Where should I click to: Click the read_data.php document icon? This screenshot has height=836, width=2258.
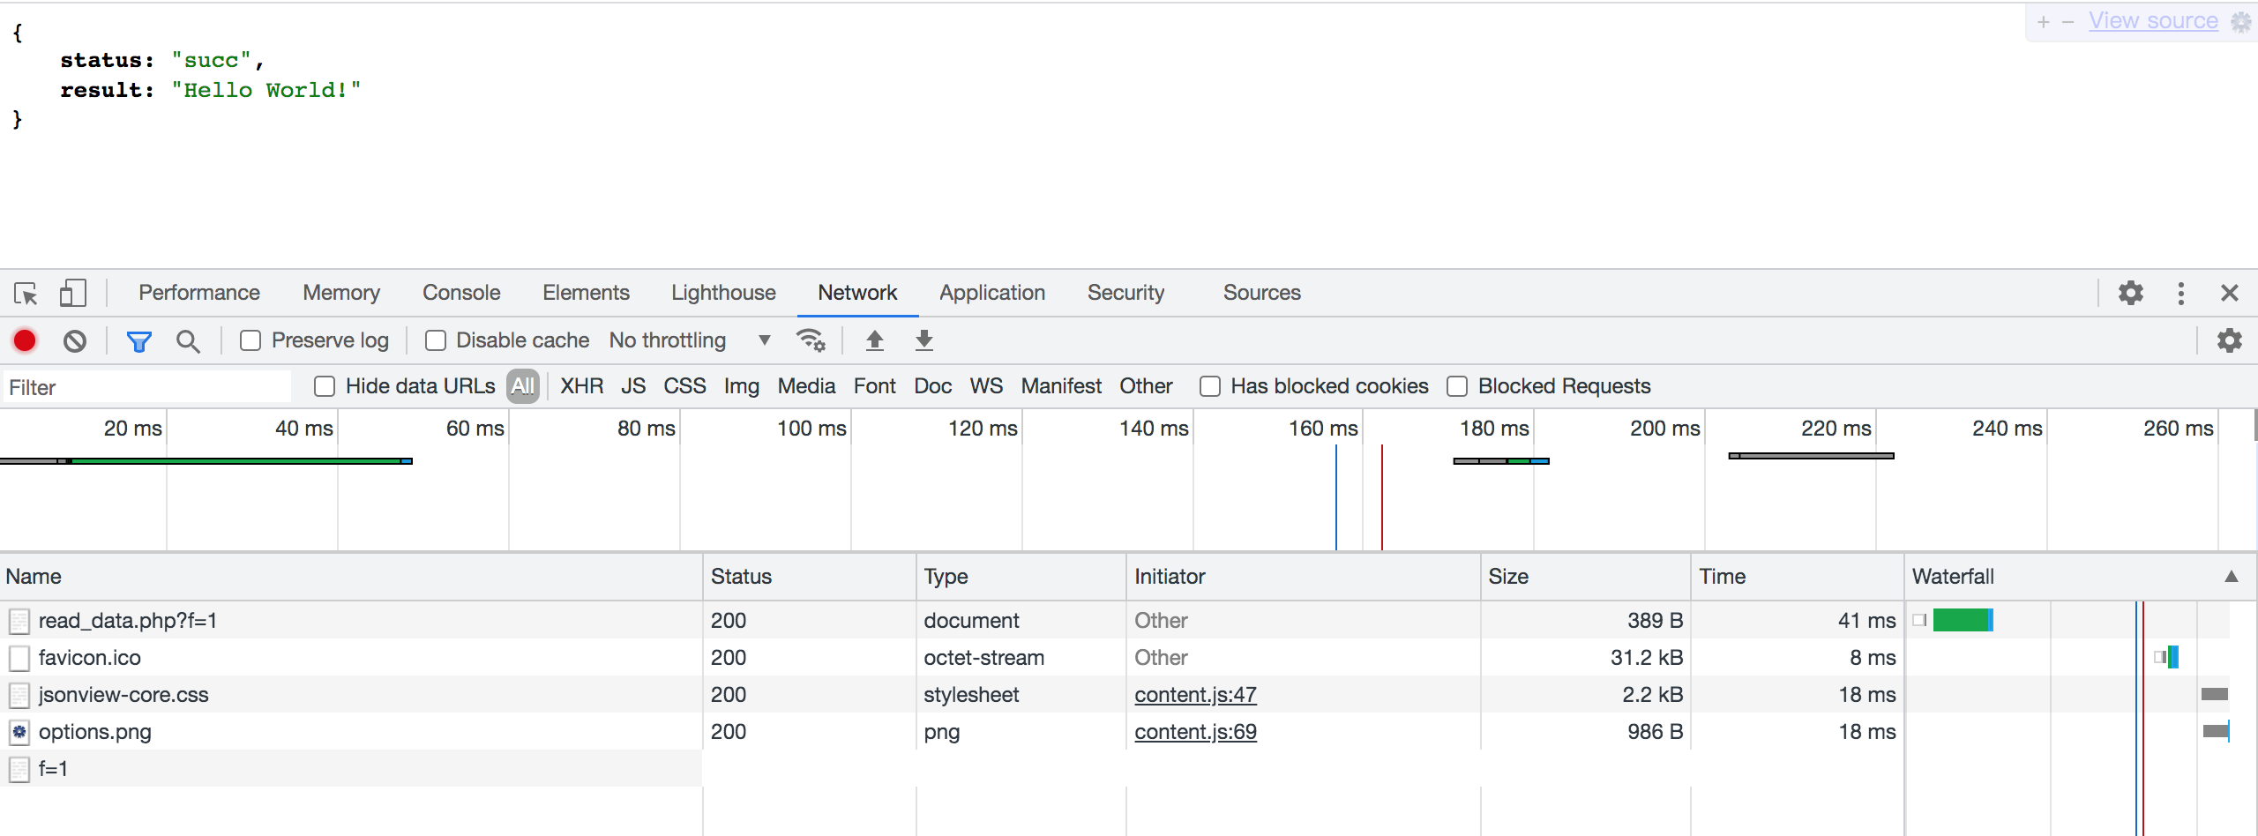coord(19,621)
